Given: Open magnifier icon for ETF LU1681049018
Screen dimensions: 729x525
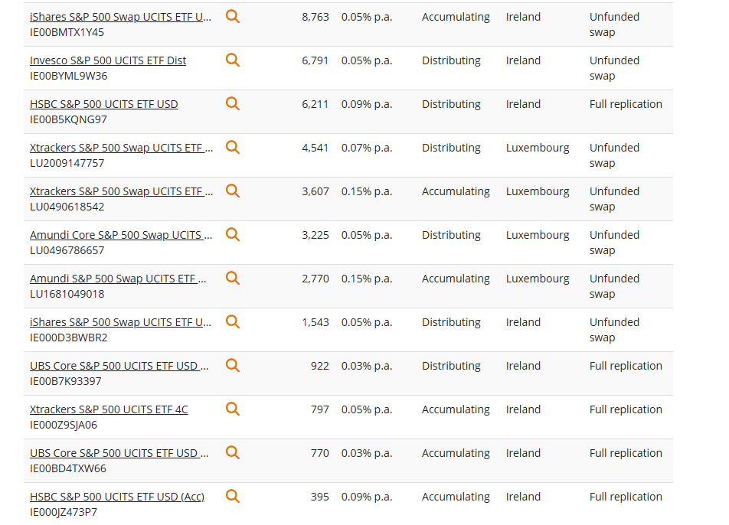Looking at the screenshot, I should 233,279.
